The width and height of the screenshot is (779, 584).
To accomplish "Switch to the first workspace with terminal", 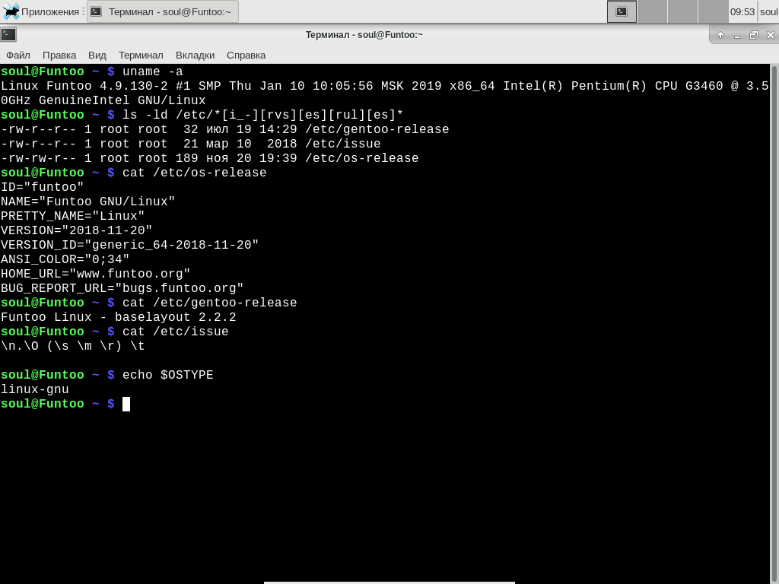I will click(622, 11).
